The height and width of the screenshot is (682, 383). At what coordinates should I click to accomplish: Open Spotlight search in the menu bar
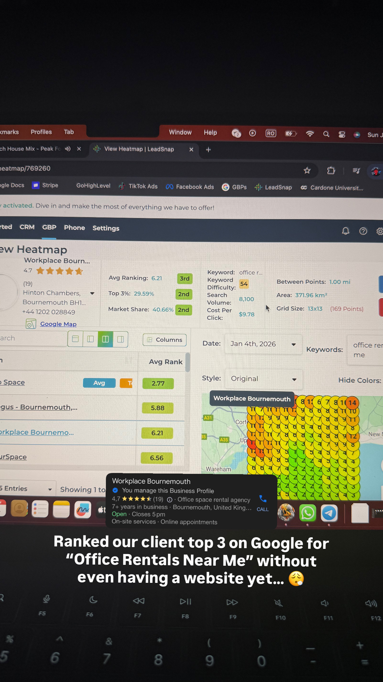pos(326,134)
